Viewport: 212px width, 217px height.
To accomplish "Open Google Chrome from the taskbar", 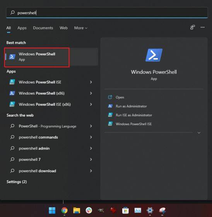I will [x=64, y=210].
